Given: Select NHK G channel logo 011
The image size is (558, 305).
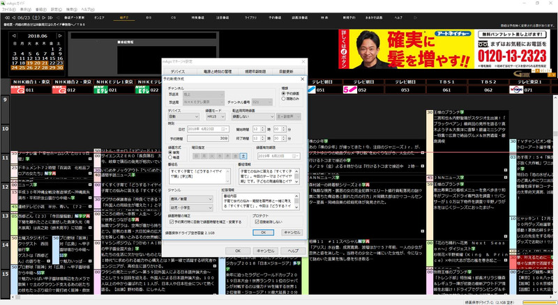Looking at the screenshot, I should (17, 90).
